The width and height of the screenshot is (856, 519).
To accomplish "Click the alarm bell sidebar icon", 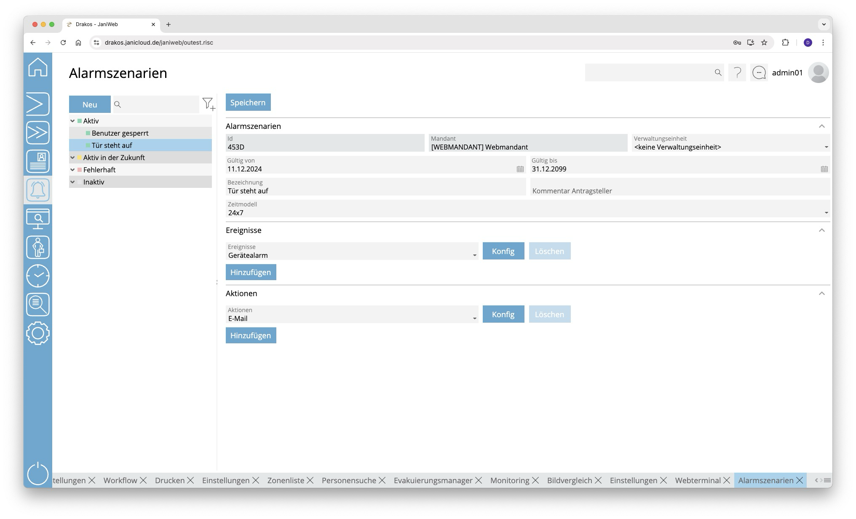I will 38,190.
